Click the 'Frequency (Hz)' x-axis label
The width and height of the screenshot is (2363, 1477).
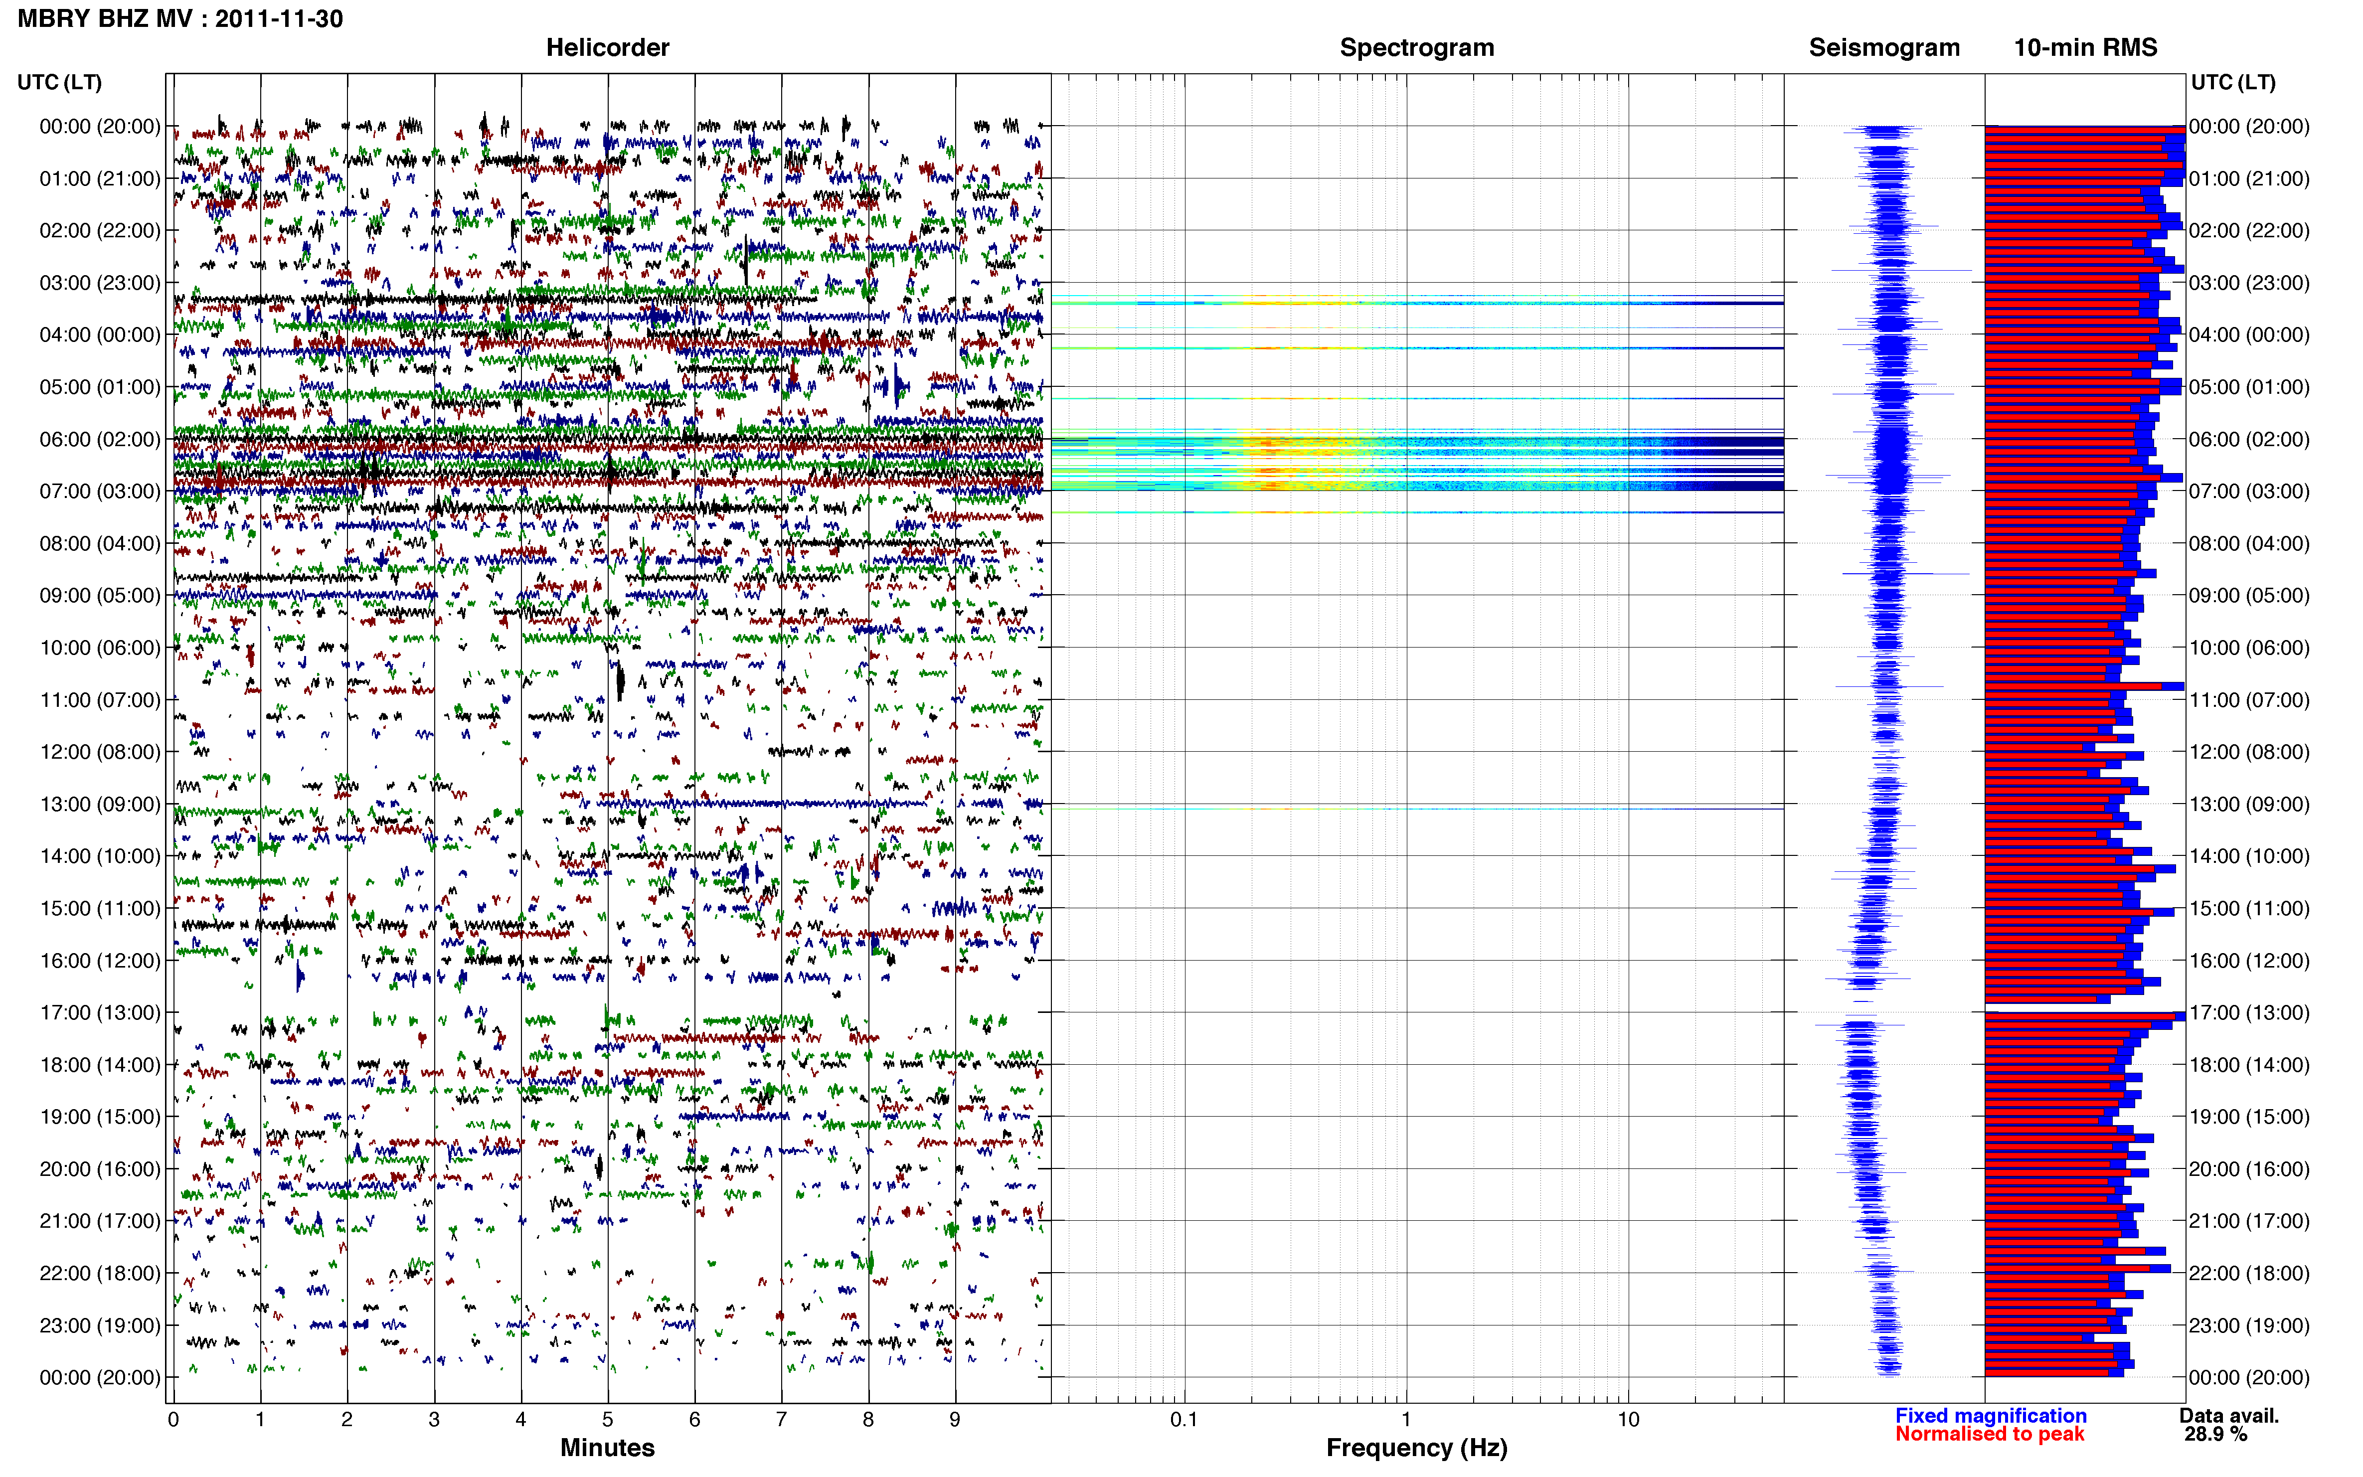coord(1416,1448)
